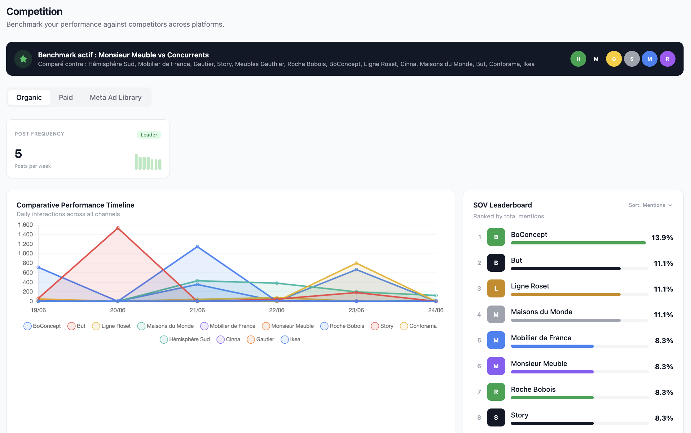Click the blue M avatar in banner

(x=650, y=59)
